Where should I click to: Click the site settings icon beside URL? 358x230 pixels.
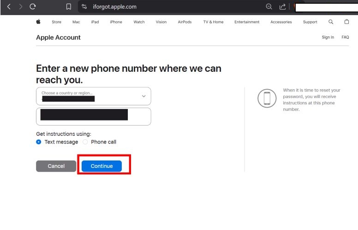(84, 6)
